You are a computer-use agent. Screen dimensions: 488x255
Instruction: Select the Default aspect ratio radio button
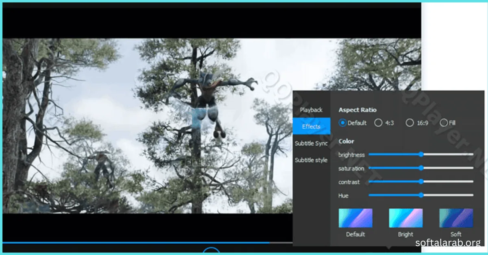coord(342,123)
